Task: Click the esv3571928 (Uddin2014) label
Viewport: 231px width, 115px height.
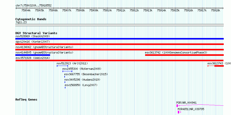Action: (x=33, y=58)
